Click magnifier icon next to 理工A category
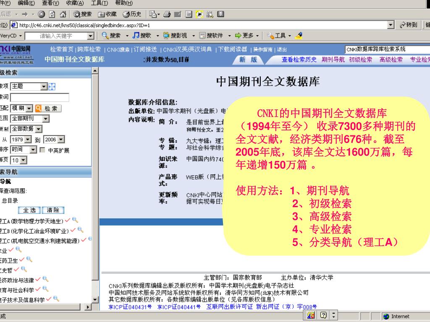The height and width of the screenshot is (322, 430). click(x=75, y=220)
